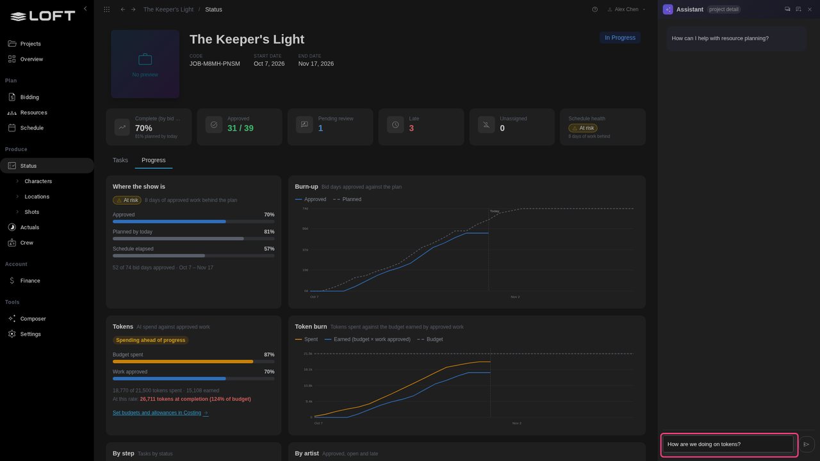Start a new assistant chat icon
820x461 pixels.
(798, 10)
